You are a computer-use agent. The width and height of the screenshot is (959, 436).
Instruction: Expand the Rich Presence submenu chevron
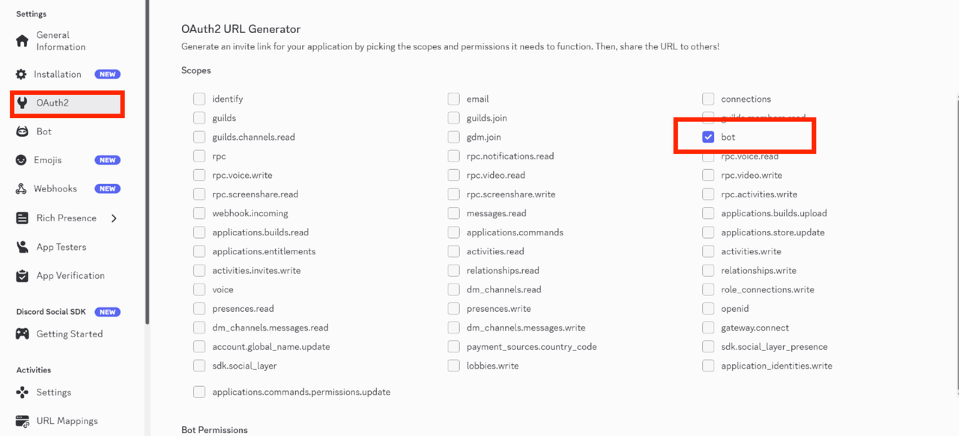pyautogui.click(x=115, y=218)
